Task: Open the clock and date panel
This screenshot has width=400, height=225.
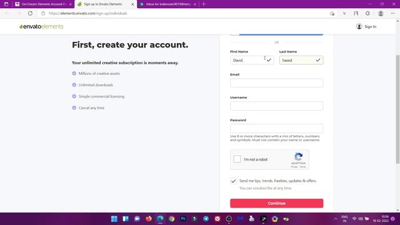Action: tap(381, 219)
